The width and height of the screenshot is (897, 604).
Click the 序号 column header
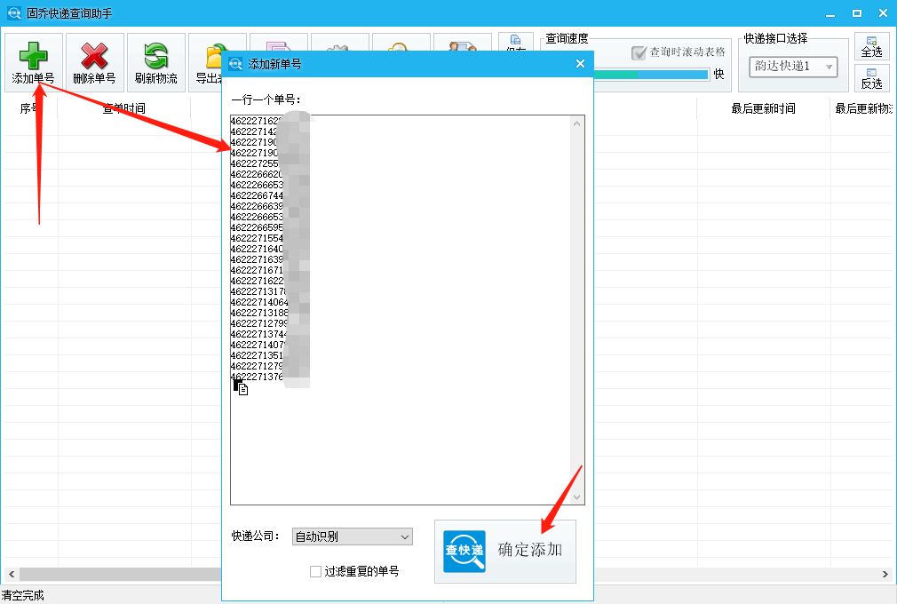click(29, 108)
